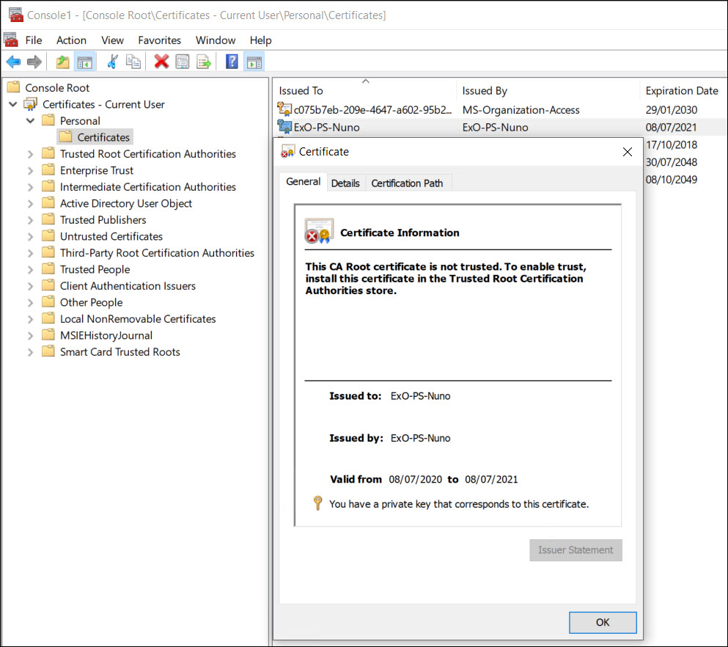Viewport: 728px width, 647px height.
Task: Click the console icon left of File menu
Action: pyautogui.click(x=11, y=40)
